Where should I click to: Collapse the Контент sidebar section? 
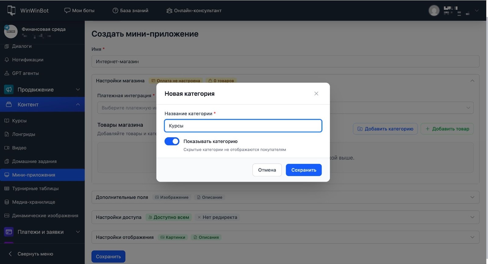point(78,105)
